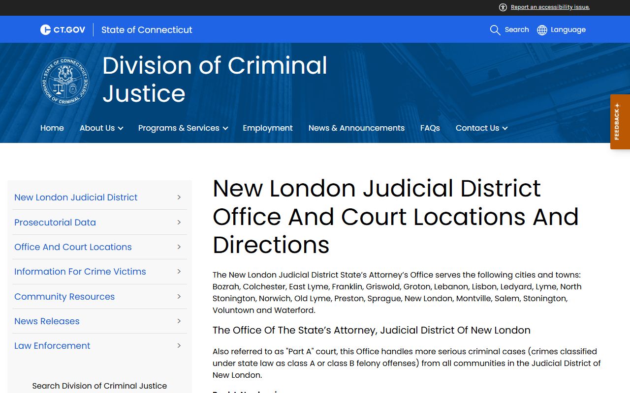Open News Releases sidebar link
The height and width of the screenshot is (393, 630).
(x=47, y=321)
